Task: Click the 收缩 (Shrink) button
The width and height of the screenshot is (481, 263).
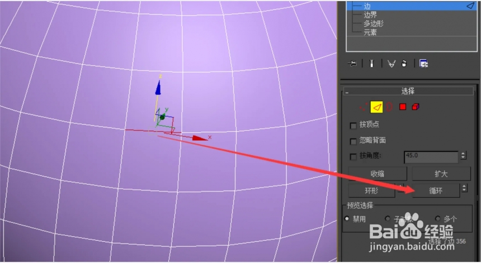Action: (378, 174)
